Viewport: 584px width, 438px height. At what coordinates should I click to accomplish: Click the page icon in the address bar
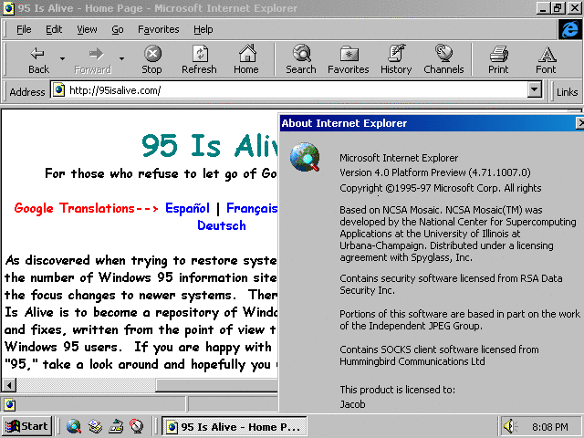tap(58, 90)
